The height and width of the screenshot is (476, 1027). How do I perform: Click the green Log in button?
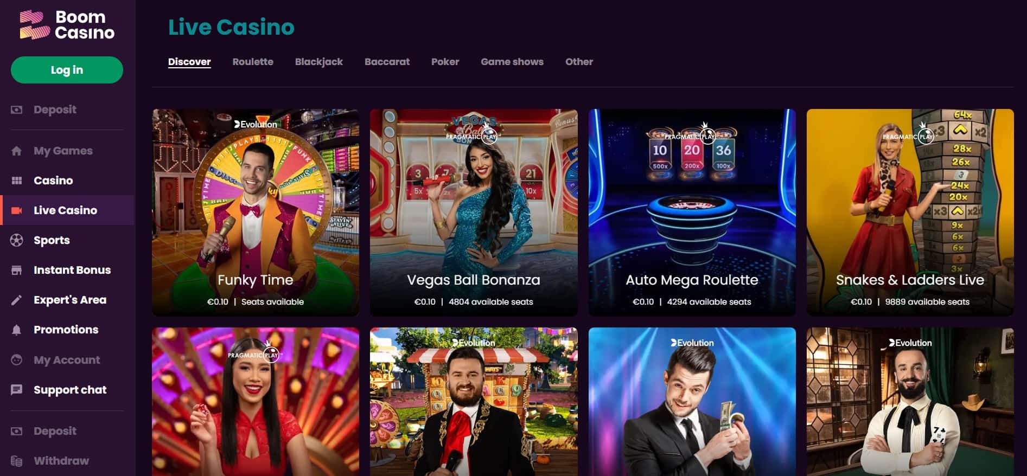point(67,70)
